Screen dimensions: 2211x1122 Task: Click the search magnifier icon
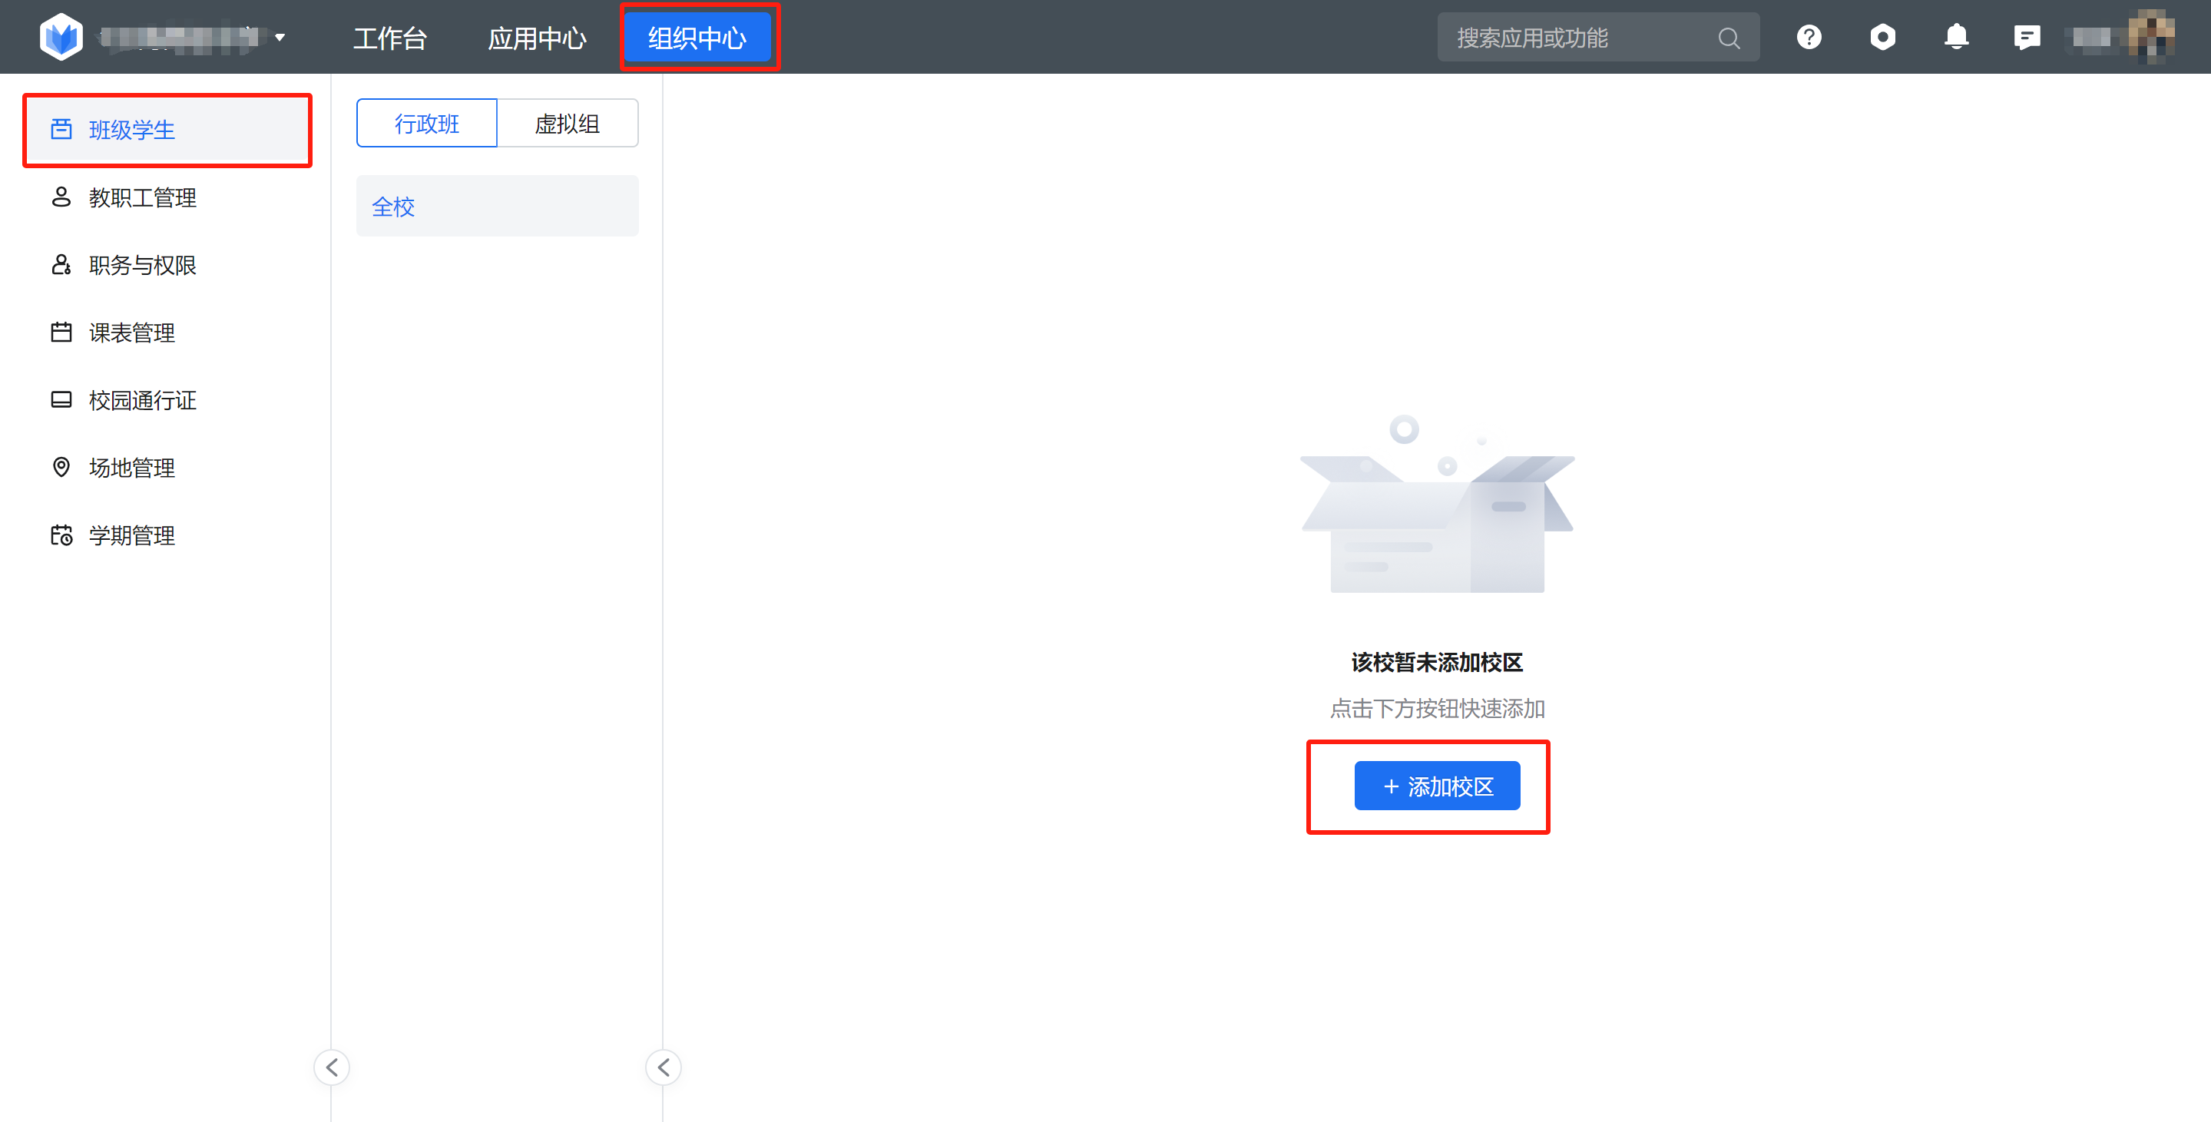[1729, 38]
